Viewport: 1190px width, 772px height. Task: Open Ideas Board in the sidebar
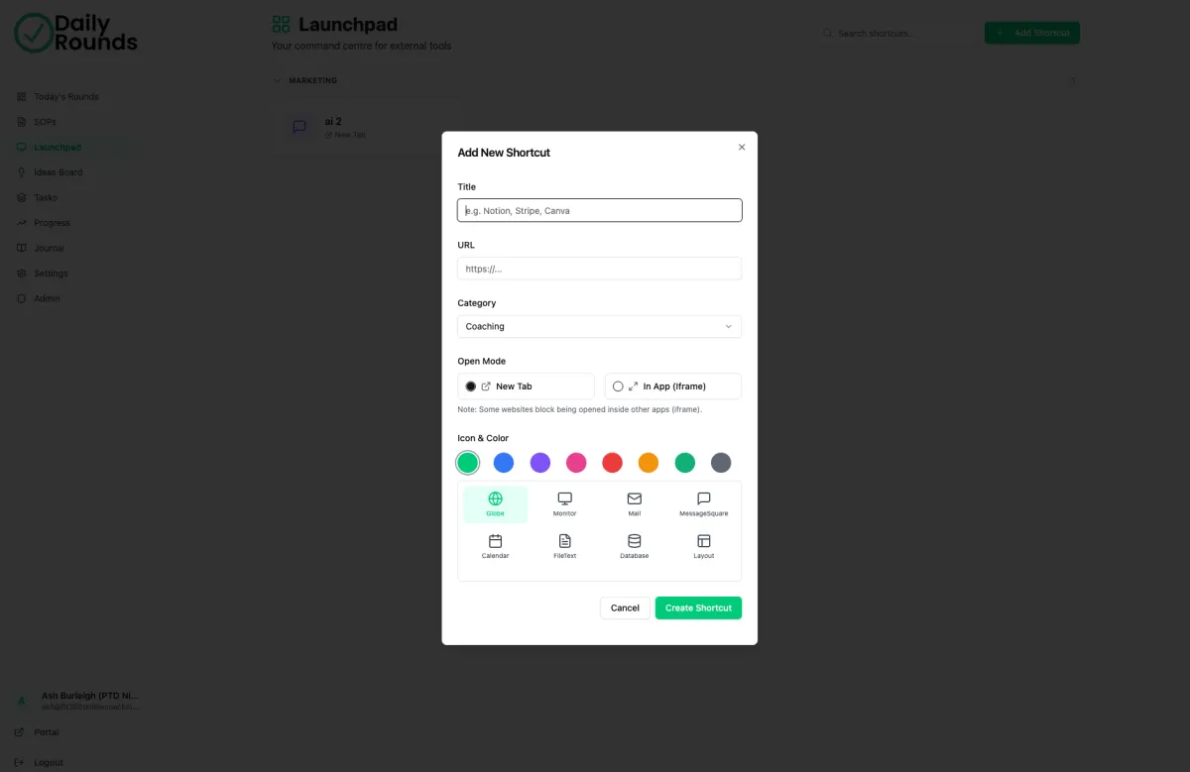point(59,172)
